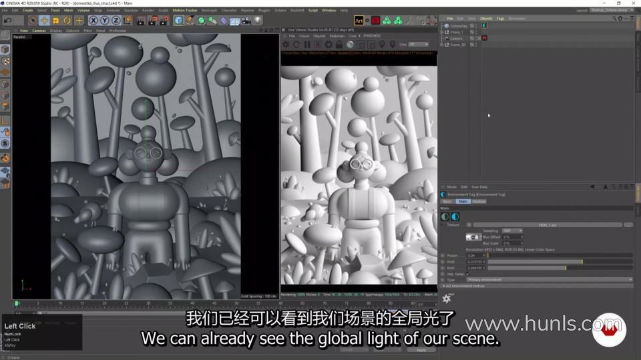The width and height of the screenshot is (641, 360).
Task: Toggle X axis lock
Action: click(93, 20)
